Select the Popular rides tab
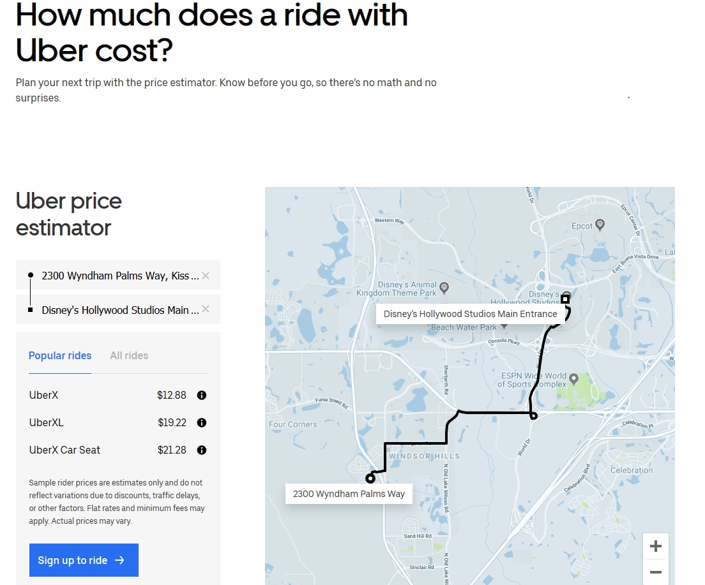Screen dimensions: 705x585 click(60, 355)
